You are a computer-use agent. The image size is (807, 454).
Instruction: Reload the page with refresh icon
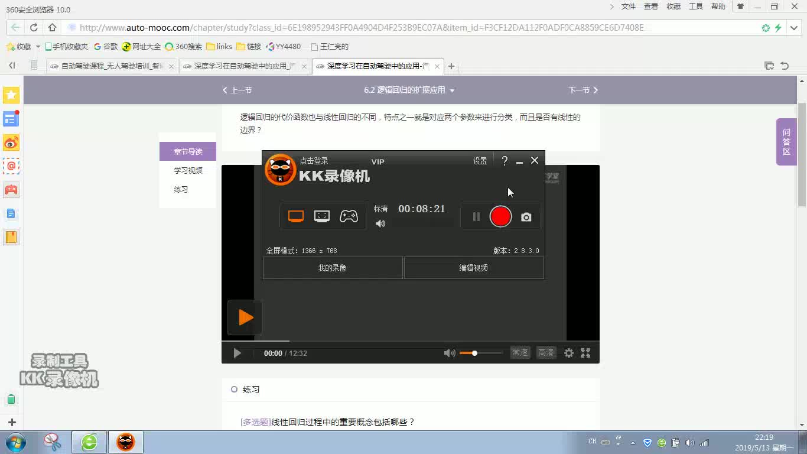click(34, 27)
